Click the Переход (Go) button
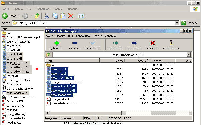The height and width of the screenshot is (125, 201). coord(189,23)
